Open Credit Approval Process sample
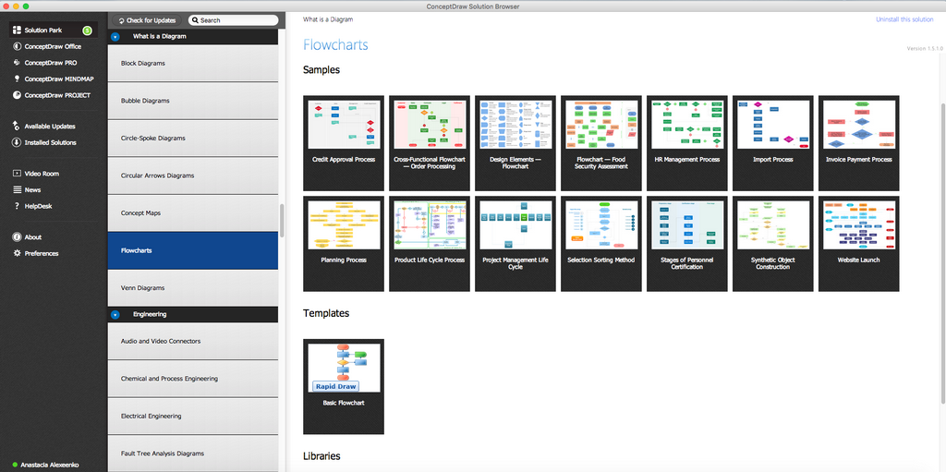Viewport: 946px width, 472px height. coord(344,143)
